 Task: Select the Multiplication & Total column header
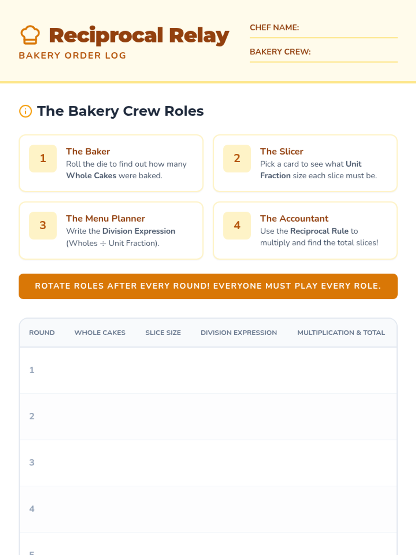pos(341,333)
